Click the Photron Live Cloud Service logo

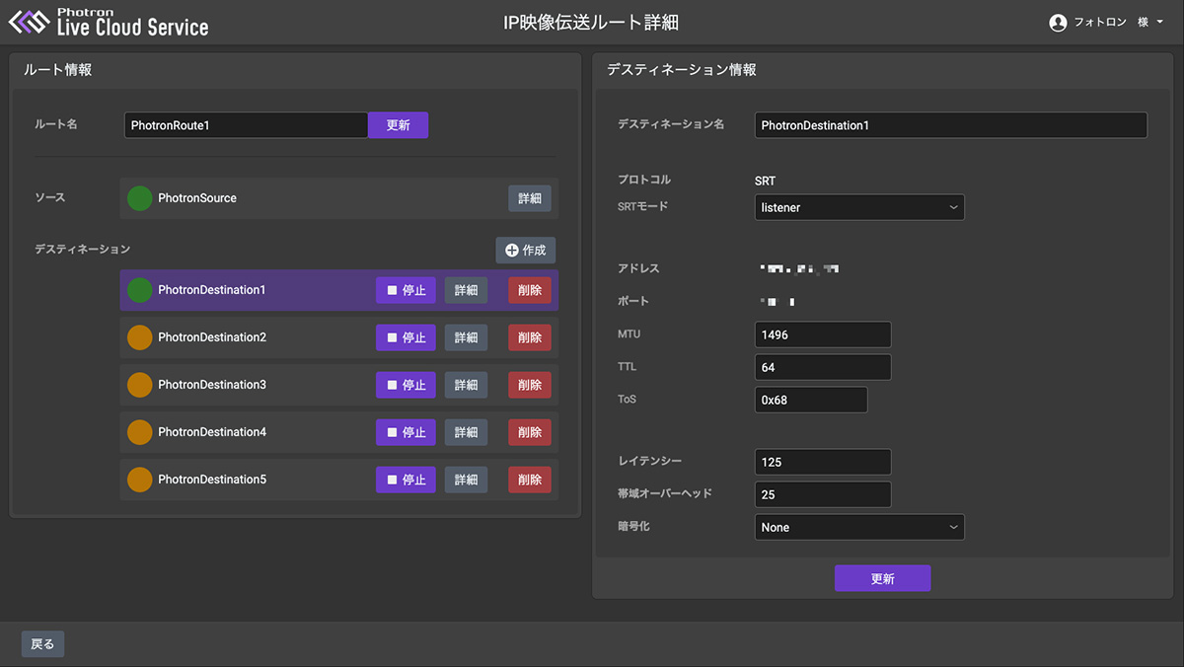coord(109,22)
